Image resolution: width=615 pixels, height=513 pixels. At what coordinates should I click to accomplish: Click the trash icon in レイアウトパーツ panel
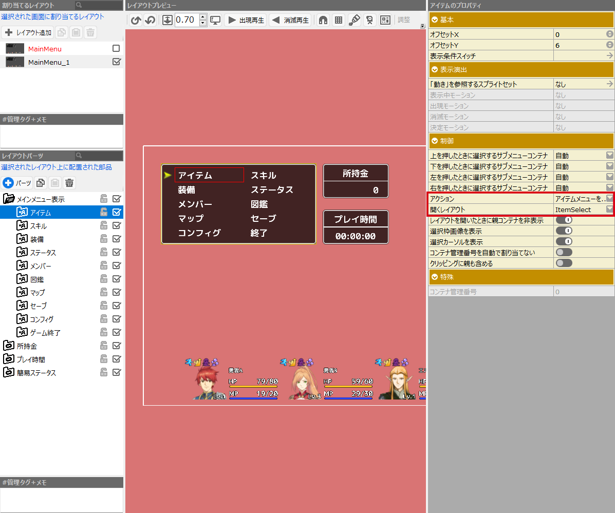[x=69, y=183]
